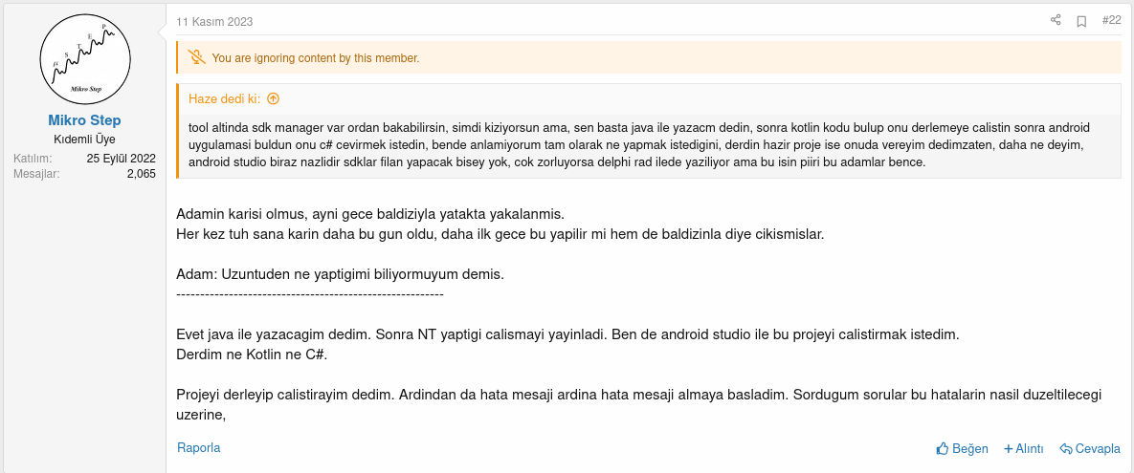Like the post with the thumbs-up icon
This screenshot has height=473, width=1134.
point(943,448)
